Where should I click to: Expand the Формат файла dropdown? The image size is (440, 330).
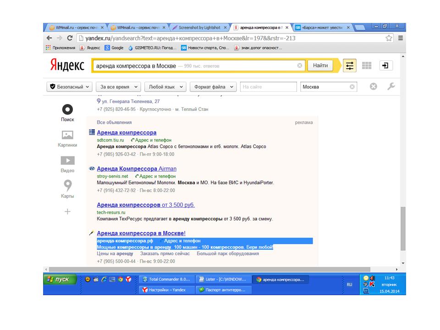coord(213,87)
